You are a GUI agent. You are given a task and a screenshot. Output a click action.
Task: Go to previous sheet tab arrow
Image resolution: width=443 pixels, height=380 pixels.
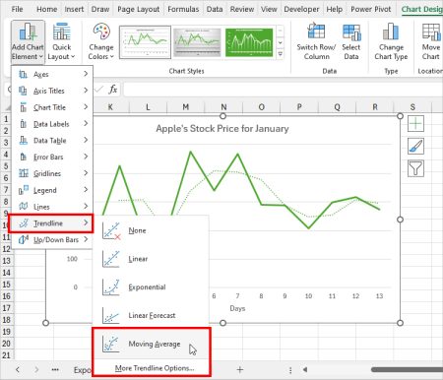coord(18,370)
